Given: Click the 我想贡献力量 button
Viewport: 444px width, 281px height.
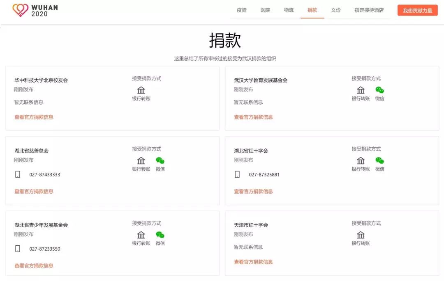Looking at the screenshot, I should click(x=417, y=9).
